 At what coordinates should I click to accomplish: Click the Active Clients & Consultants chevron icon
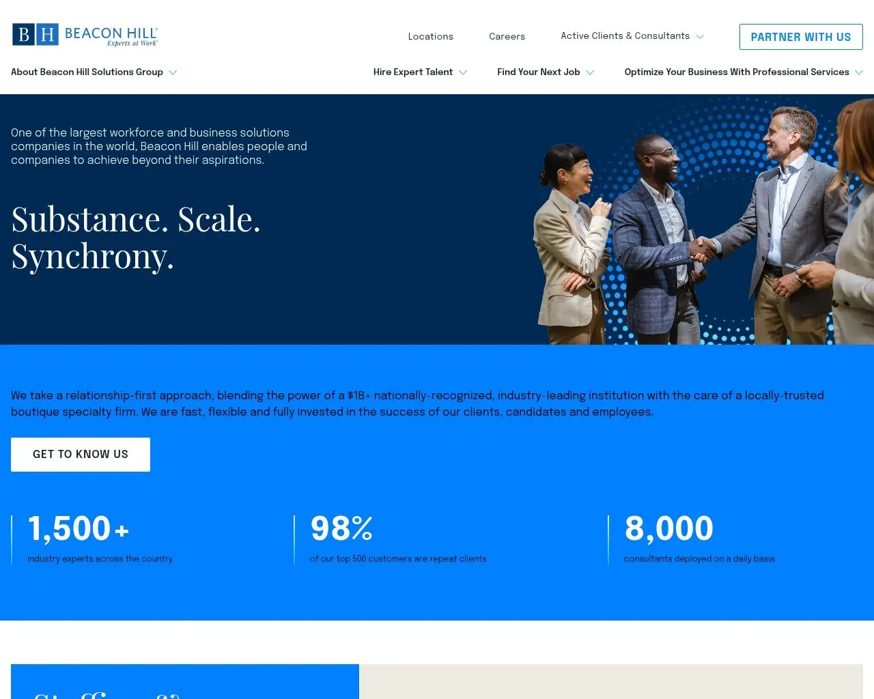pos(701,37)
